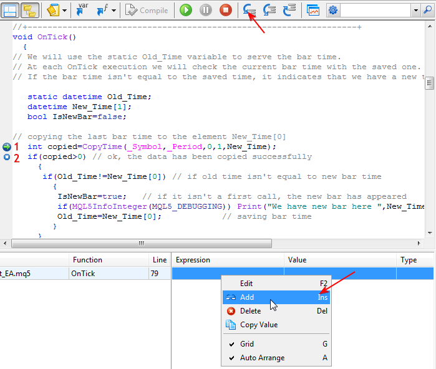Click the Line column header

pyautogui.click(x=160, y=260)
